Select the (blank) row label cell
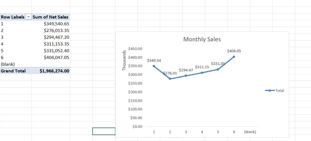 [x=8, y=64]
